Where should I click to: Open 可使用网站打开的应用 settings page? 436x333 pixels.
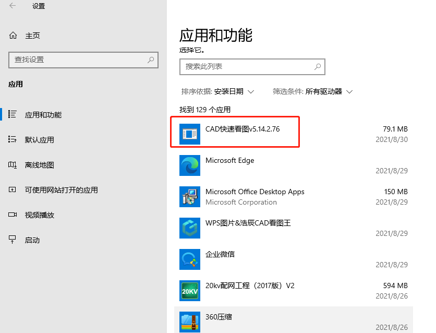click(61, 190)
